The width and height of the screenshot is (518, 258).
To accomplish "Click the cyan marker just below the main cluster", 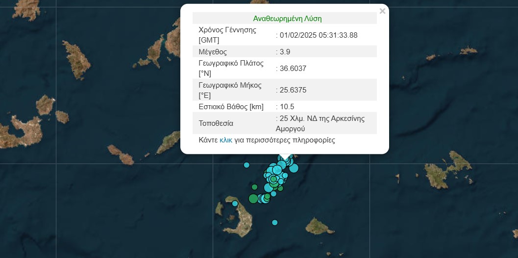I will (273, 194).
